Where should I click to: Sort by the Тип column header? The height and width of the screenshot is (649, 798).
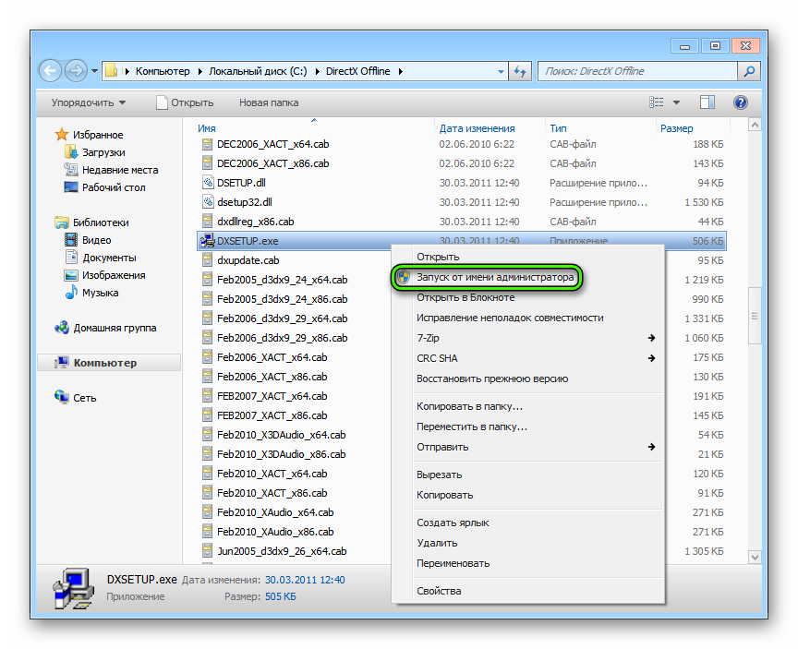(x=558, y=128)
